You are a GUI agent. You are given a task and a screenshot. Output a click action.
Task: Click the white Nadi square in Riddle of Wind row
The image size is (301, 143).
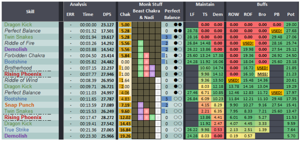tap(158, 80)
